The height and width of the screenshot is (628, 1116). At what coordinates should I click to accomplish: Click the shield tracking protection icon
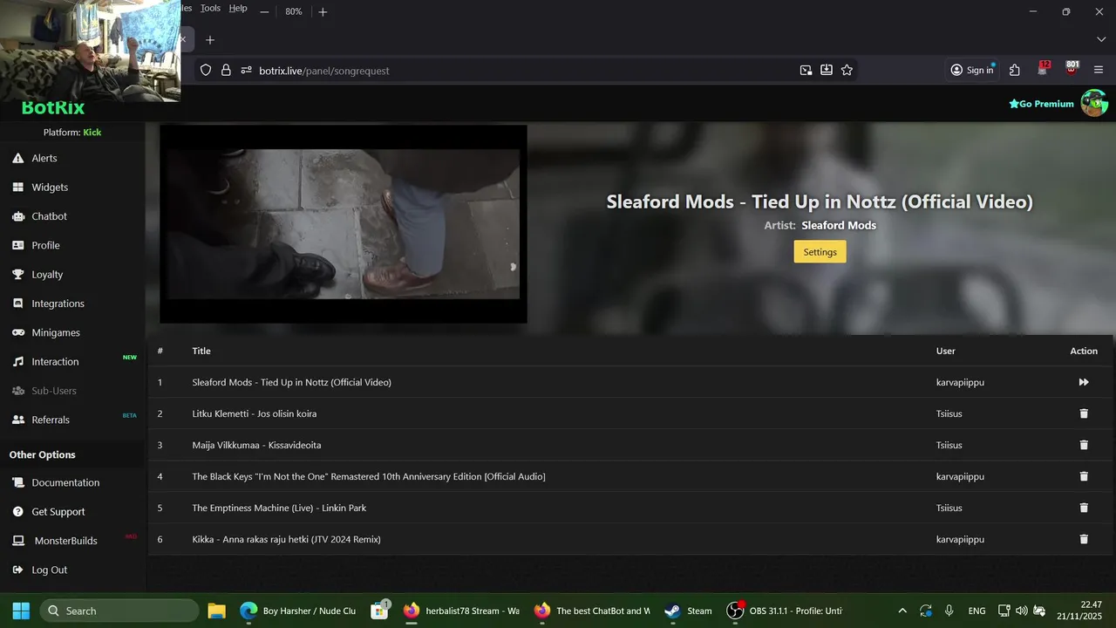tap(206, 71)
